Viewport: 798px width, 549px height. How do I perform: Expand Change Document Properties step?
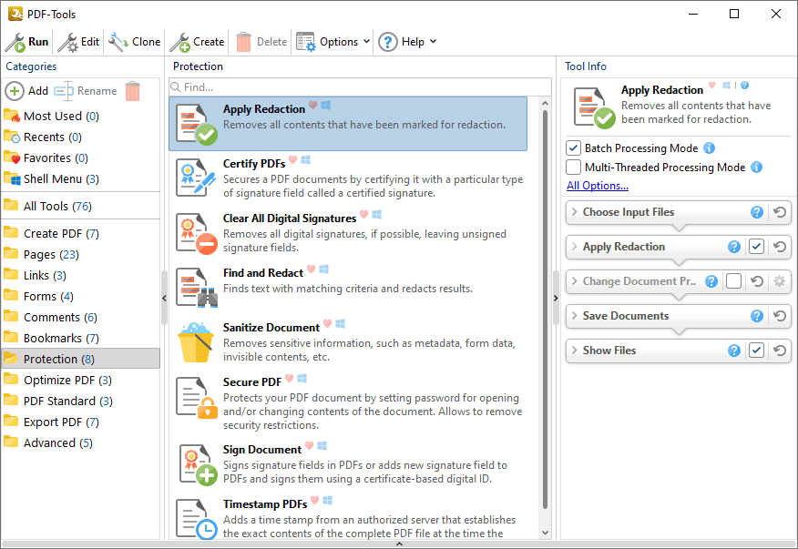(575, 280)
